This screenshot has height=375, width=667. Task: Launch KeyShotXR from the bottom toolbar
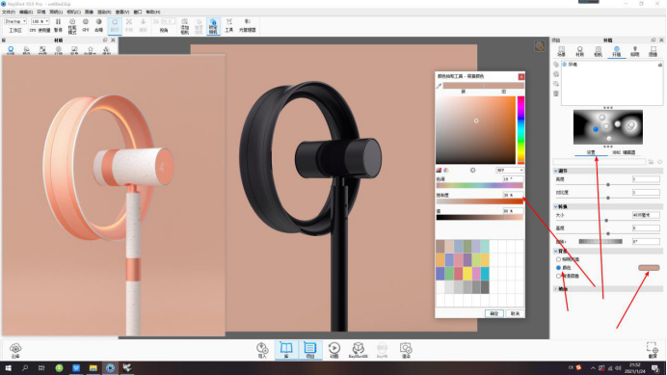359,350
